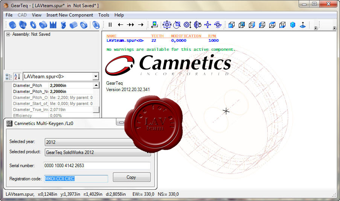This screenshot has height=201, width=340.
Task: Click the Registration code field in keygen
Action: click(x=76, y=179)
